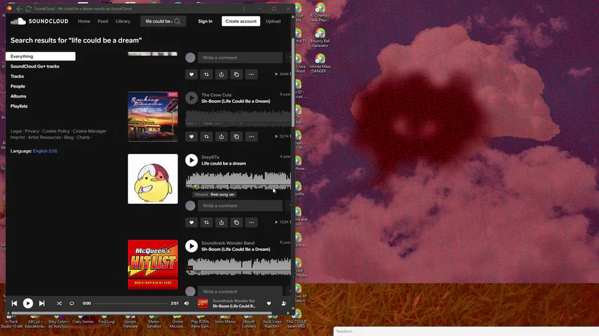Click the SoundCloud logo

(x=39, y=21)
